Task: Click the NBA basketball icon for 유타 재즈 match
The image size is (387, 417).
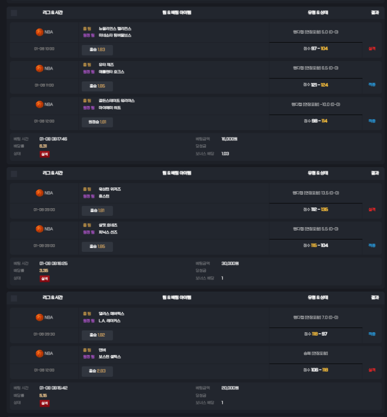Action: click(40, 69)
